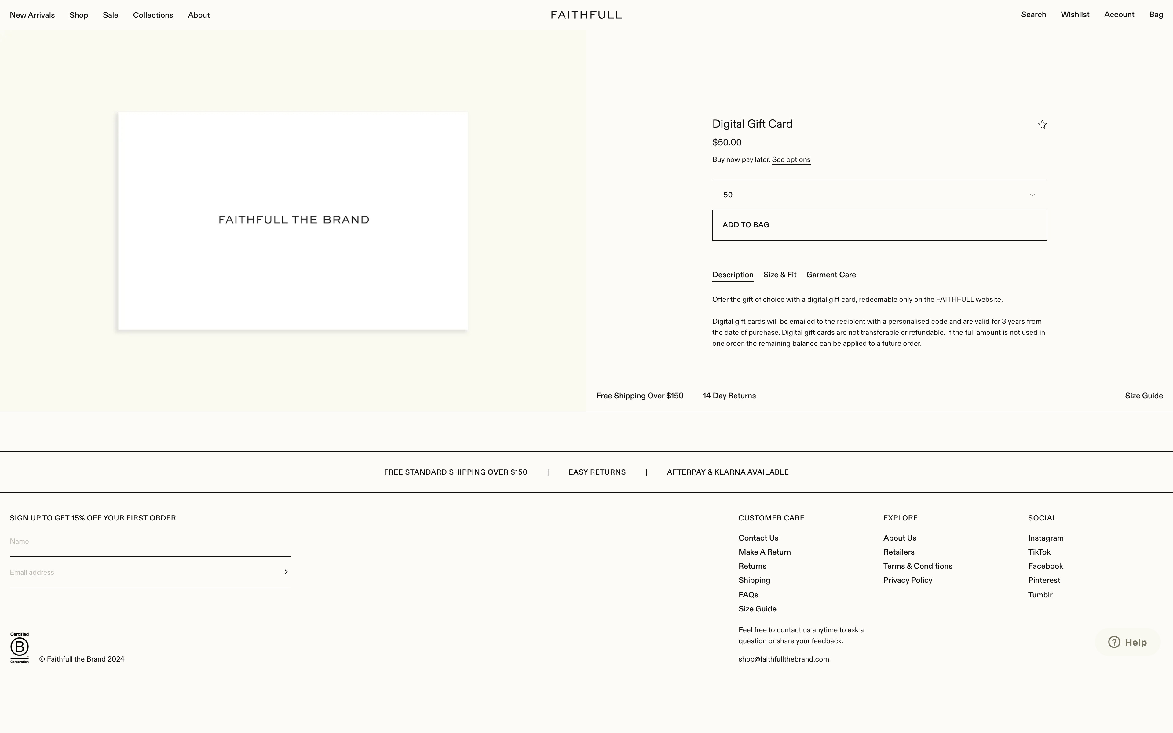Viewport: 1173px width, 733px height.
Task: Add the gift card to bag
Action: [879, 224]
